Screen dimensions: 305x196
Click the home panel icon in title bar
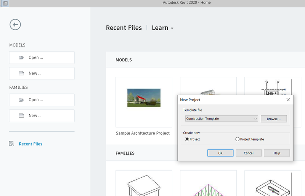tap(5, 3)
